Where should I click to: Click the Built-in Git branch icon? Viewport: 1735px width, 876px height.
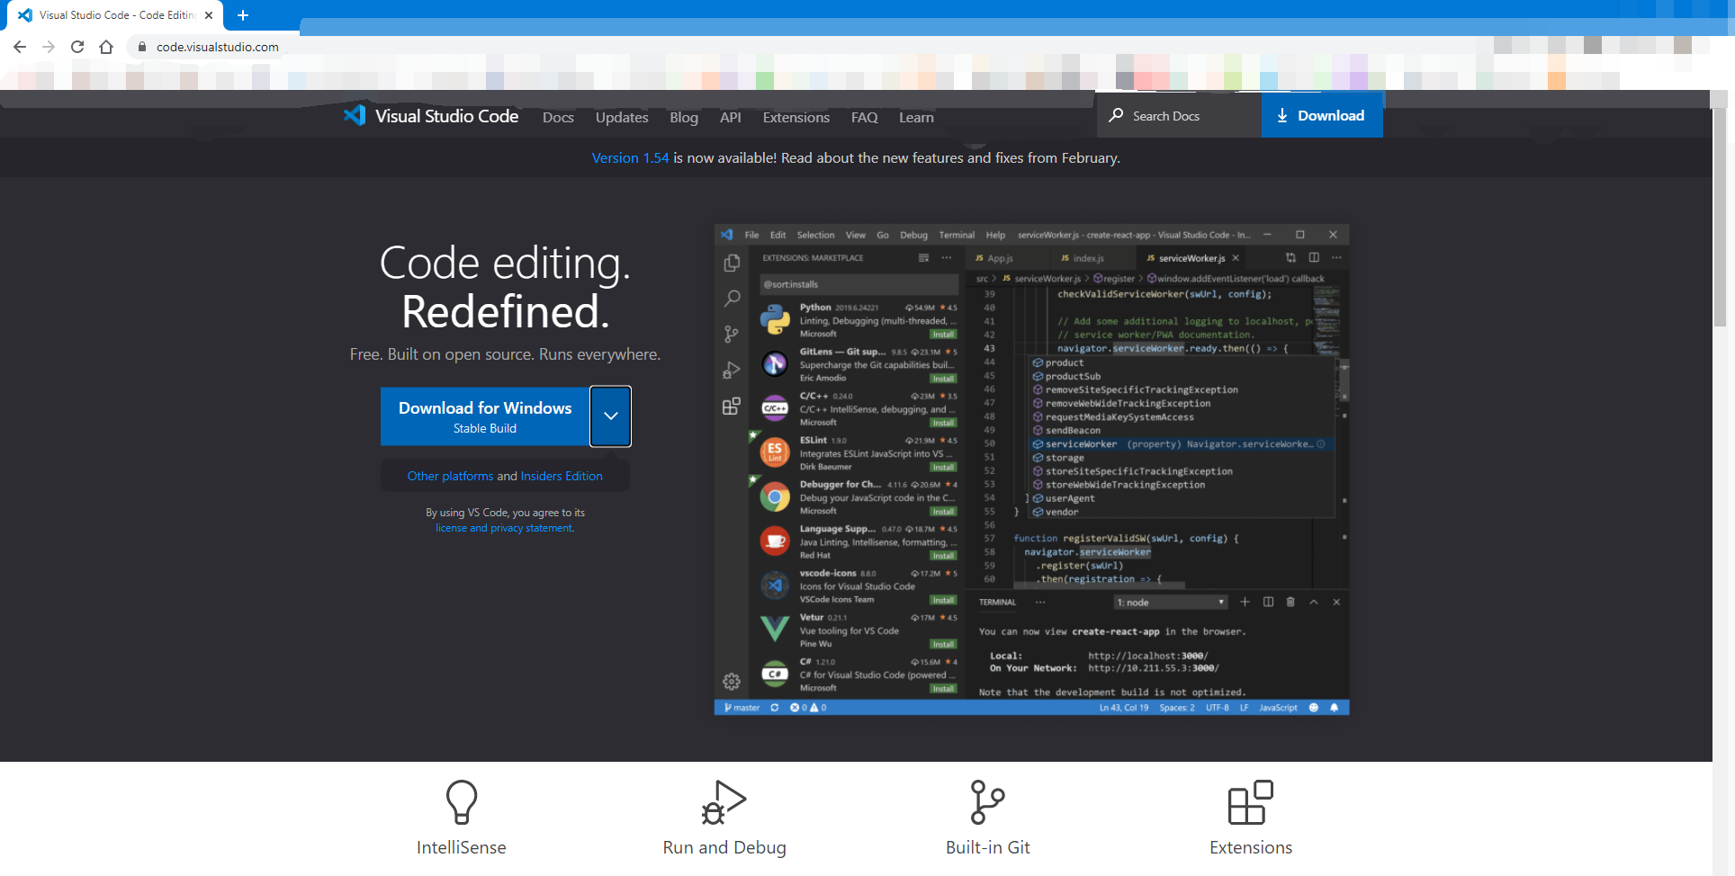coord(987,801)
